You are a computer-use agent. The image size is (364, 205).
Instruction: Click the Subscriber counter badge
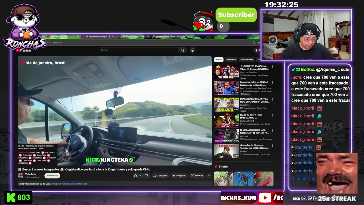pos(236,15)
